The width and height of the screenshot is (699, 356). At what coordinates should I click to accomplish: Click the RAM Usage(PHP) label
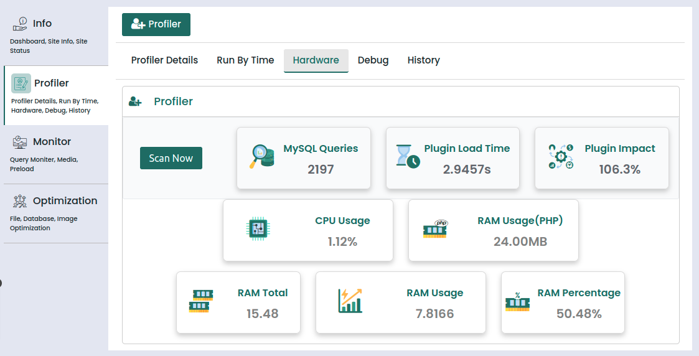520,221
